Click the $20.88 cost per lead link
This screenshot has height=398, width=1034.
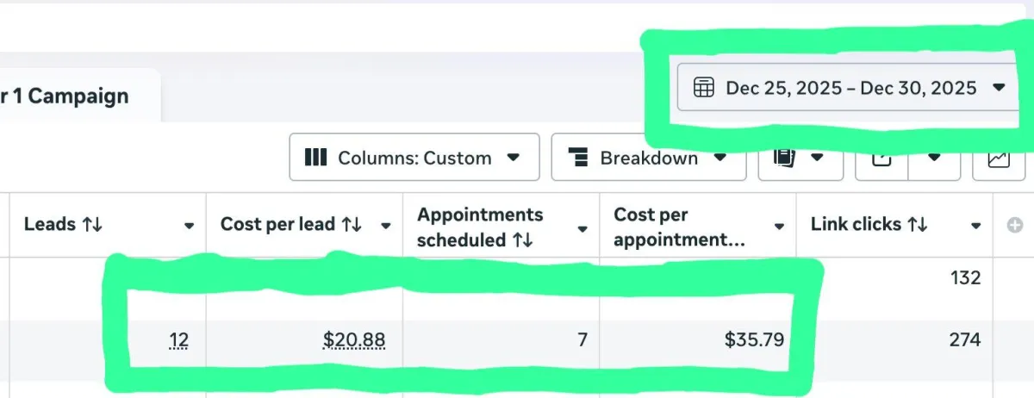click(x=354, y=340)
